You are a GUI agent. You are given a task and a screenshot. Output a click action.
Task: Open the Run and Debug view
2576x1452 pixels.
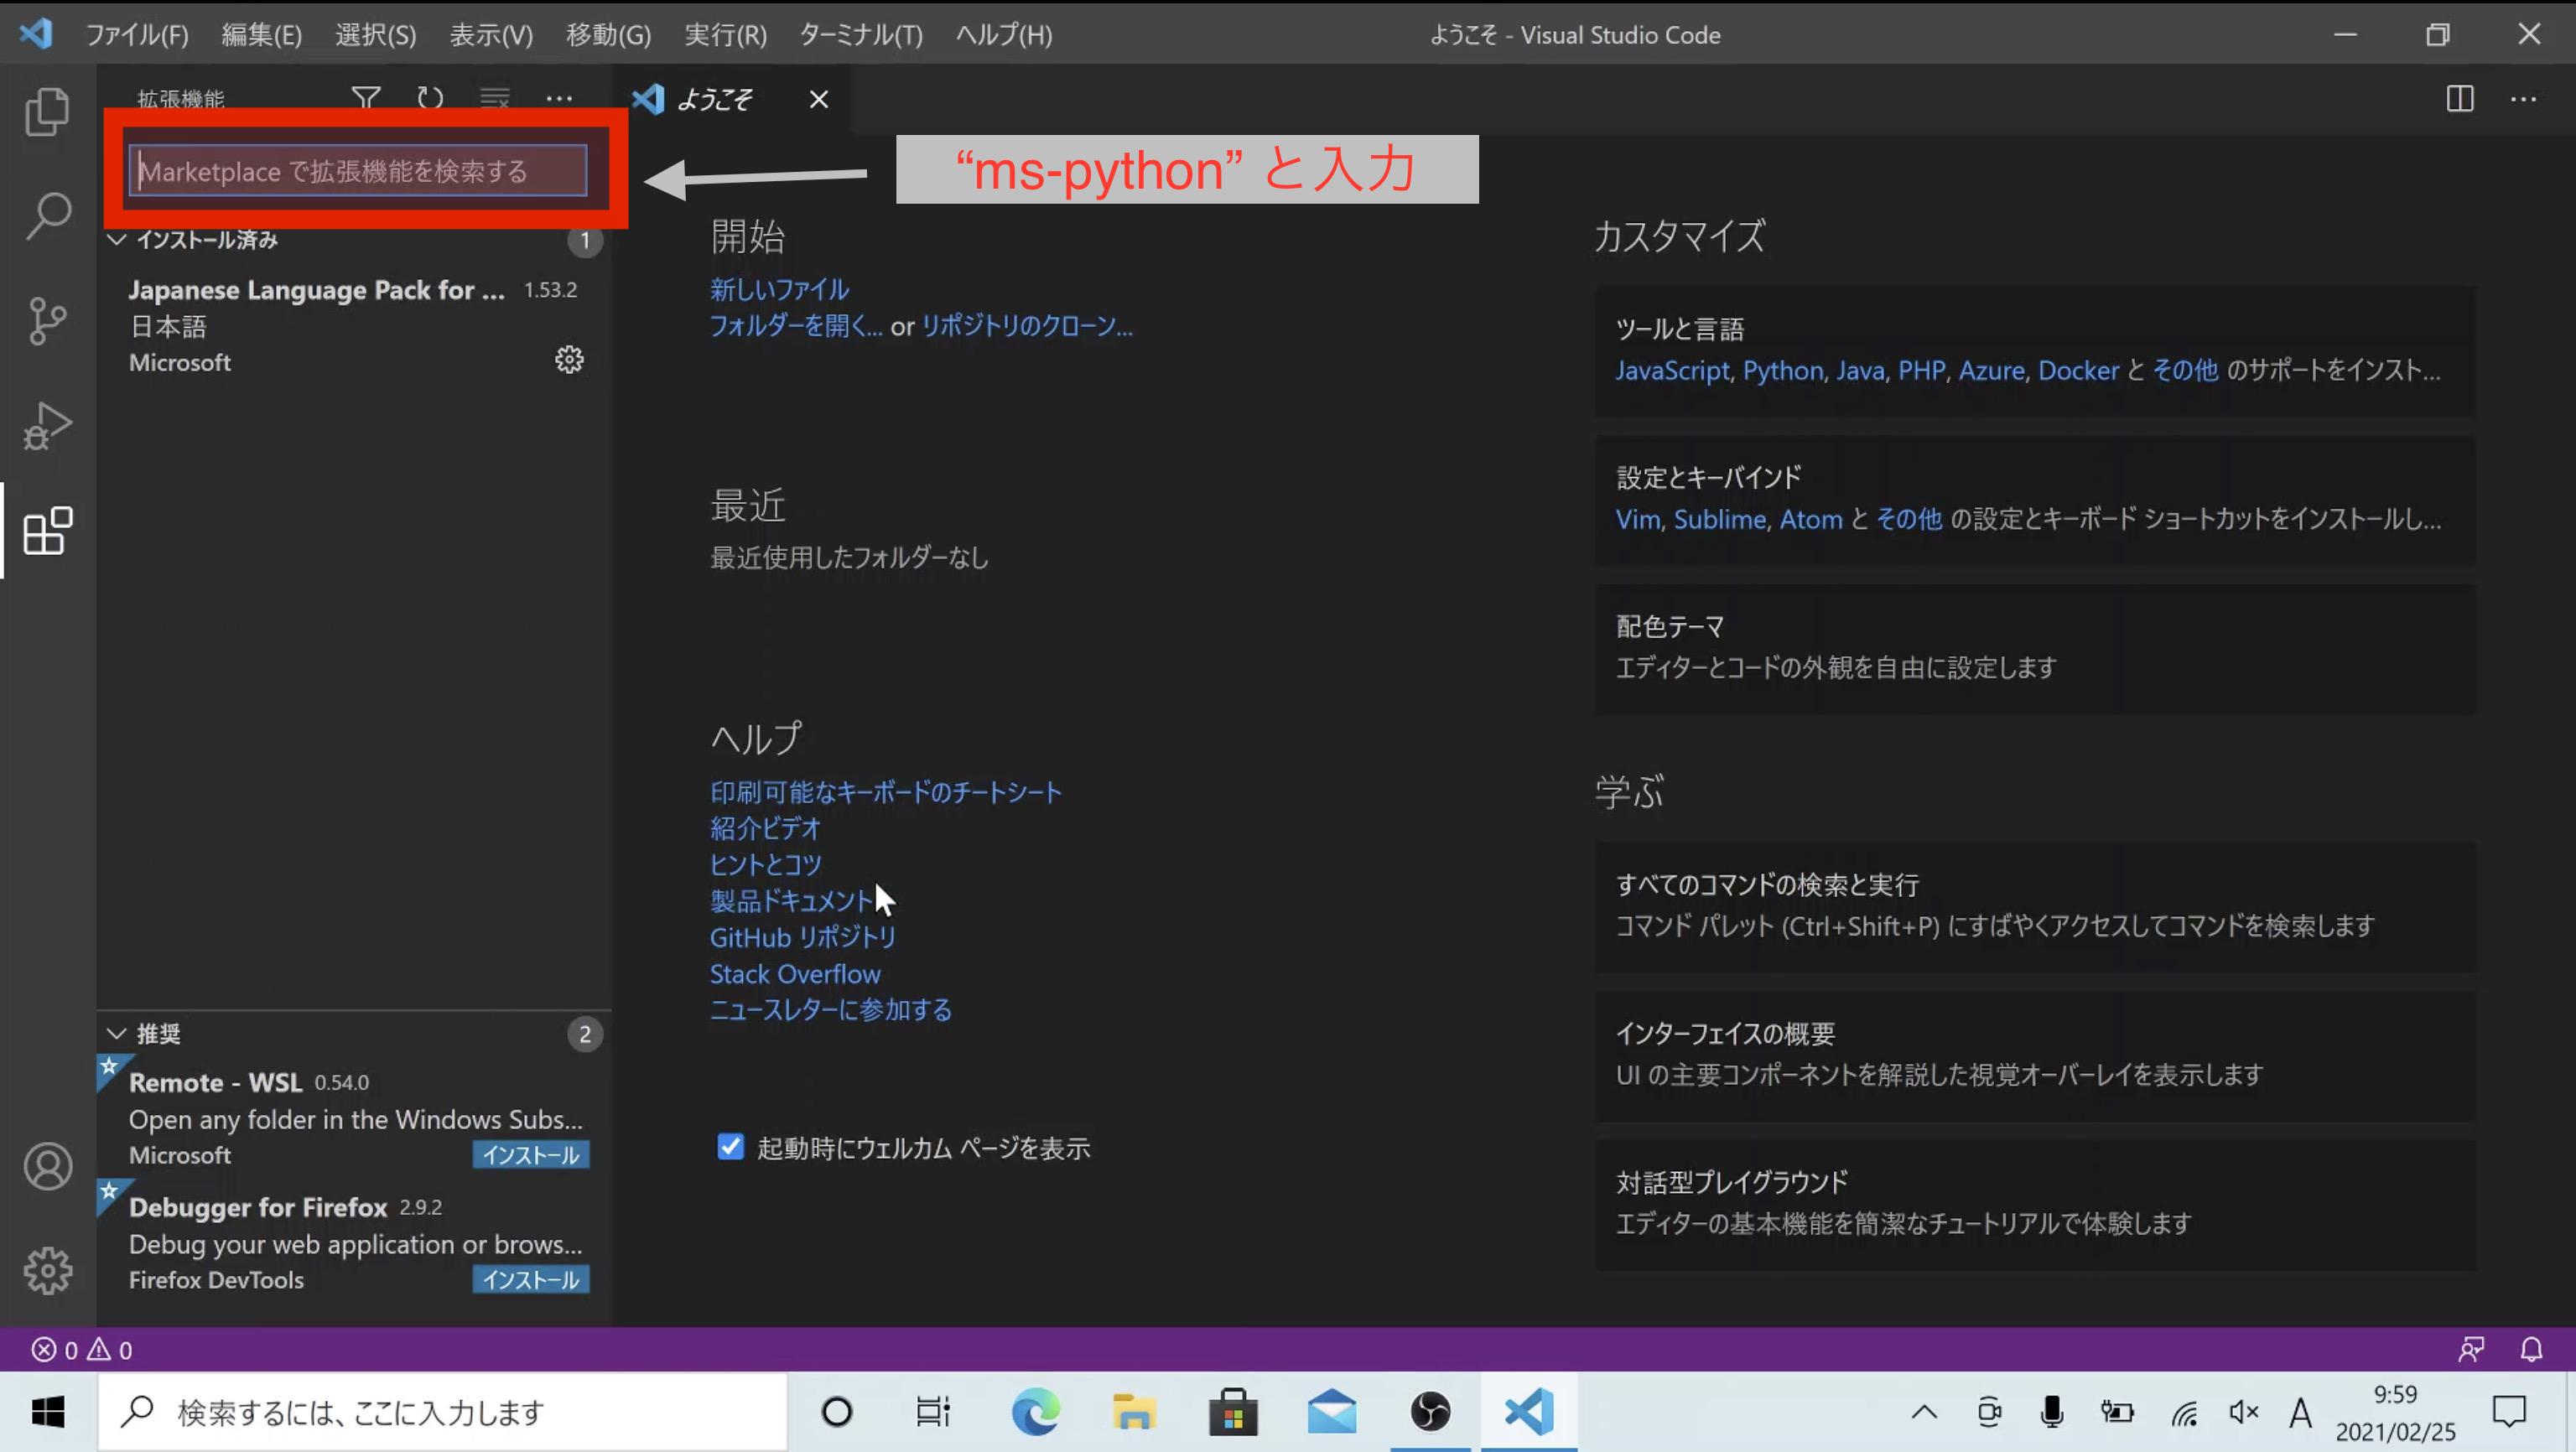(47, 426)
